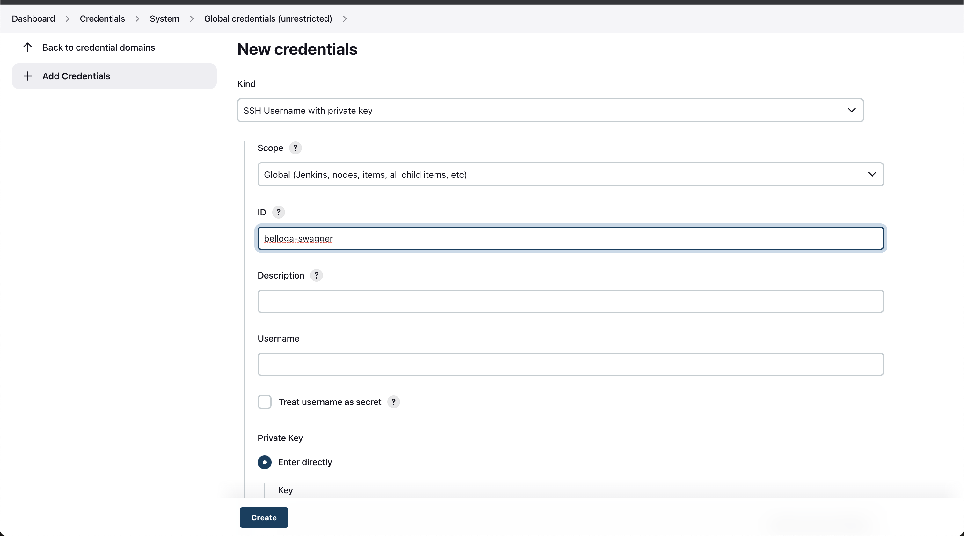Open the Kind dropdown

(550, 110)
